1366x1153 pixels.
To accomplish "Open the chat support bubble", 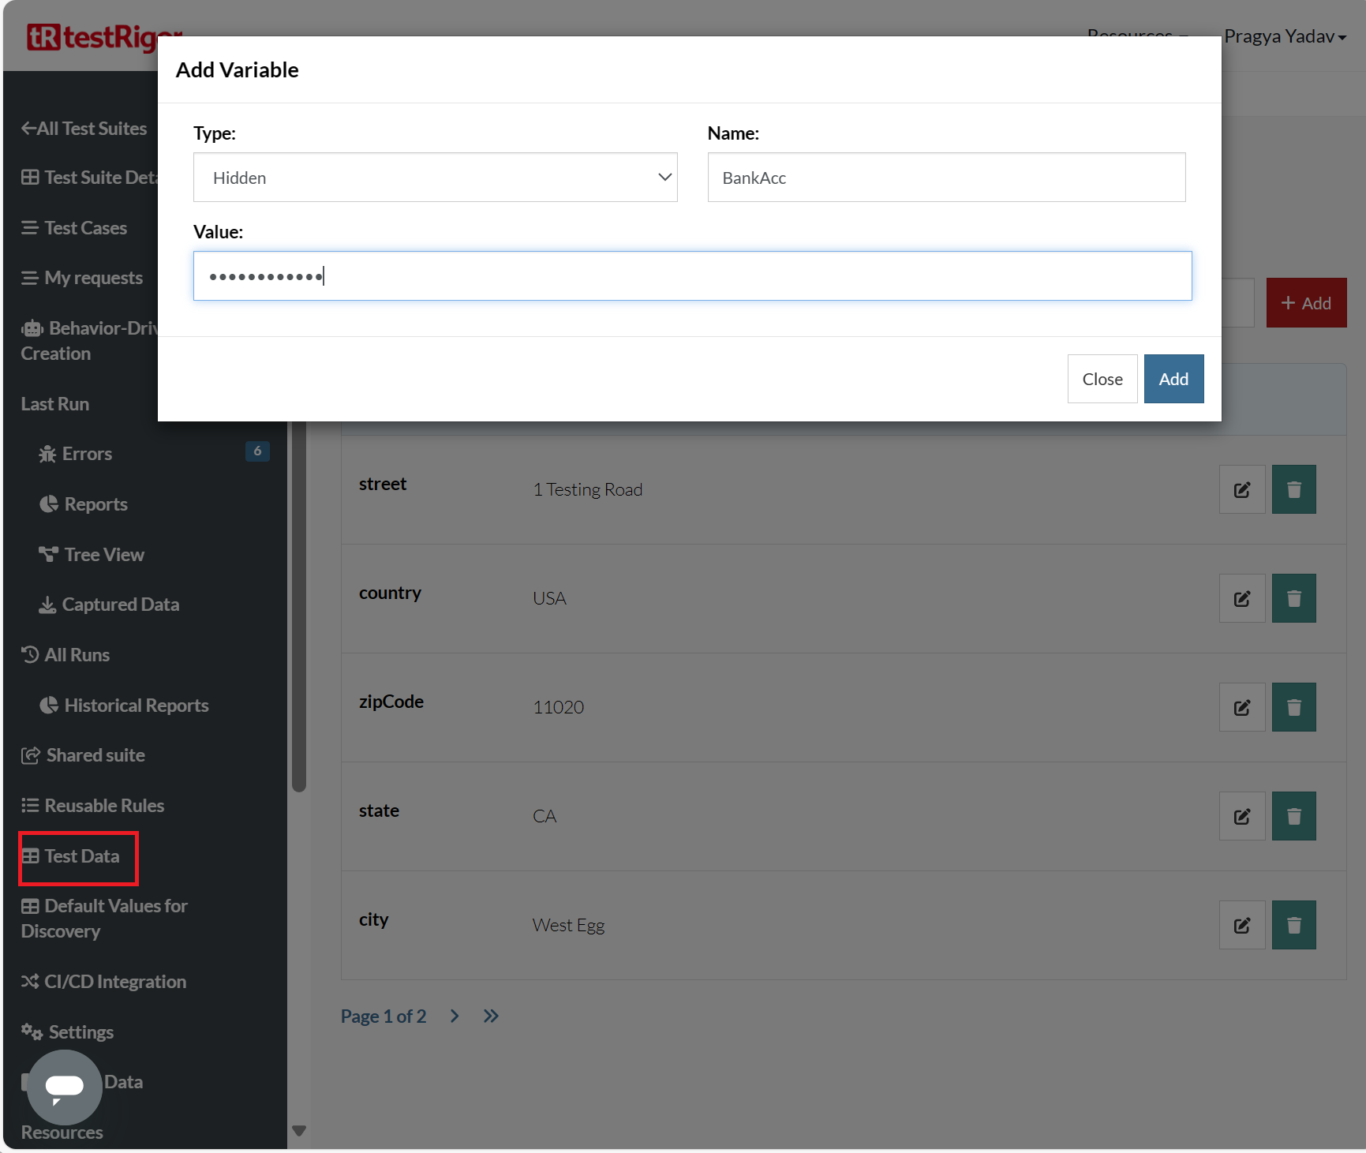I will pyautogui.click(x=65, y=1087).
